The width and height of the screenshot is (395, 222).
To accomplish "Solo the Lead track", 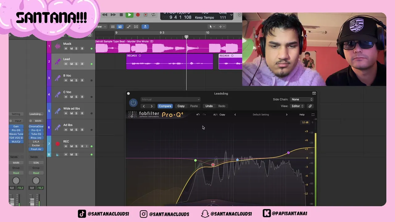I will [x=76, y=64].
